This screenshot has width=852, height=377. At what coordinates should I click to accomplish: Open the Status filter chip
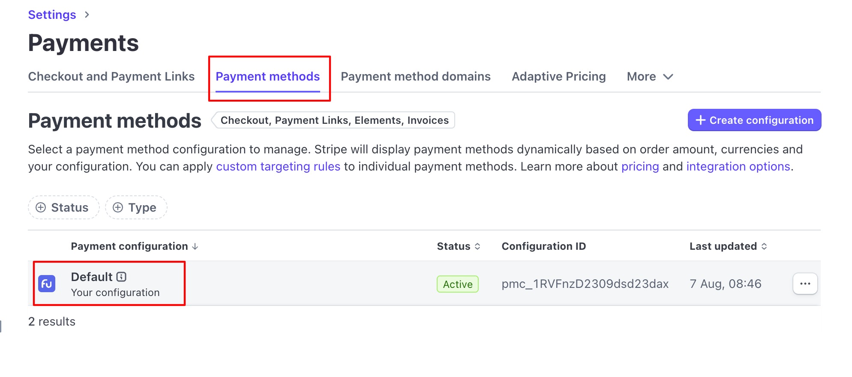click(x=64, y=208)
